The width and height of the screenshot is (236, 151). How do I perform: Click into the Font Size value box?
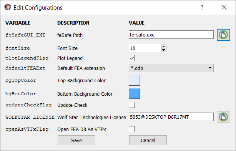coord(145,48)
